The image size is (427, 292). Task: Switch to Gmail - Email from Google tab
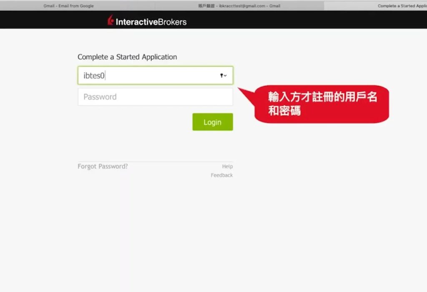[69, 6]
